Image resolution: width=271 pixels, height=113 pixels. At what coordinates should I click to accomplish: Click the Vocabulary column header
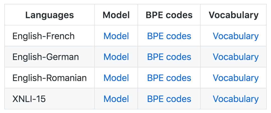pyautogui.click(x=234, y=15)
